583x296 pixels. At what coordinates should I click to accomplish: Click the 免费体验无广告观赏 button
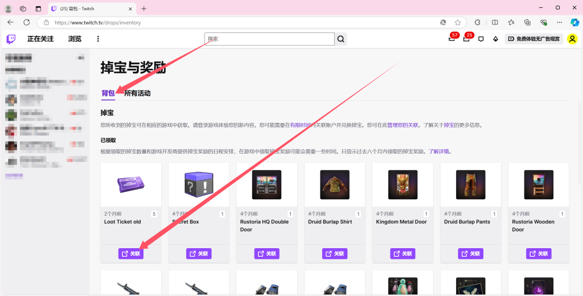533,39
